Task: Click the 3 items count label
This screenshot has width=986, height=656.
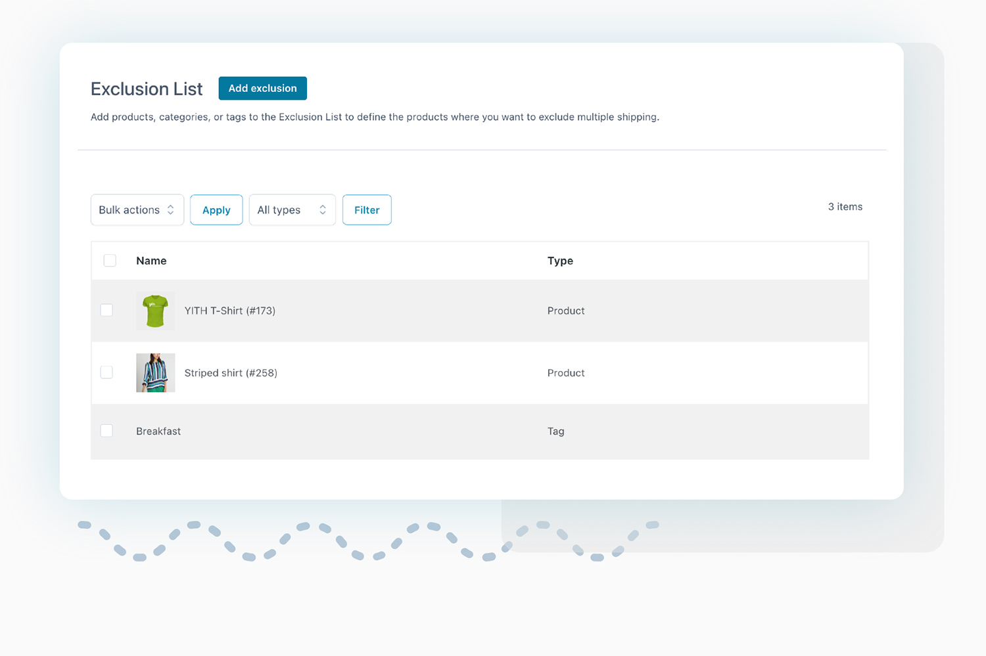Action: pos(845,207)
